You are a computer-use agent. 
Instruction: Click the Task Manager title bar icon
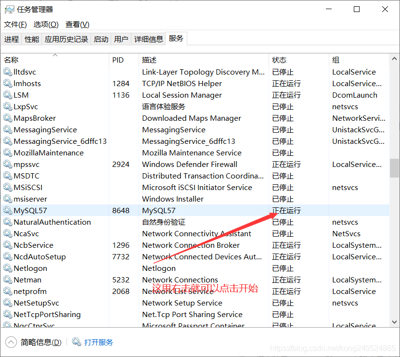[x=10, y=10]
